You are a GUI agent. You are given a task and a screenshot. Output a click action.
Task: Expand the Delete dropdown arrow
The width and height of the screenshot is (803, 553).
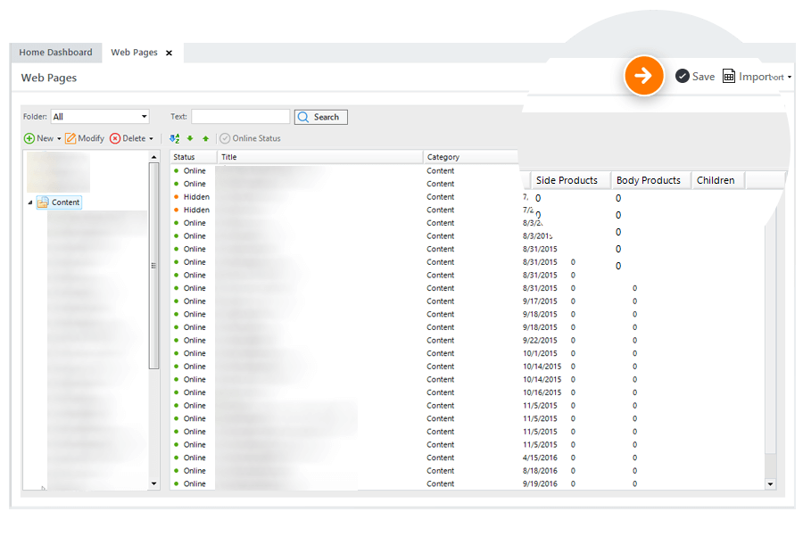pyautogui.click(x=151, y=139)
